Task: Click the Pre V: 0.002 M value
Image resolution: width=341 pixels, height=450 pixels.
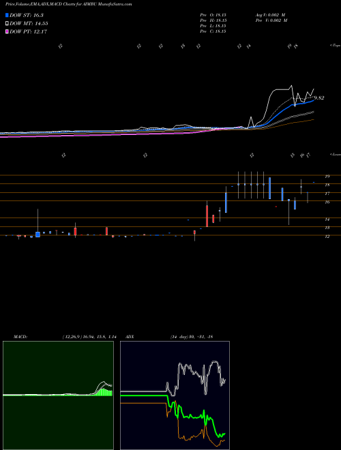Action: pos(271,20)
